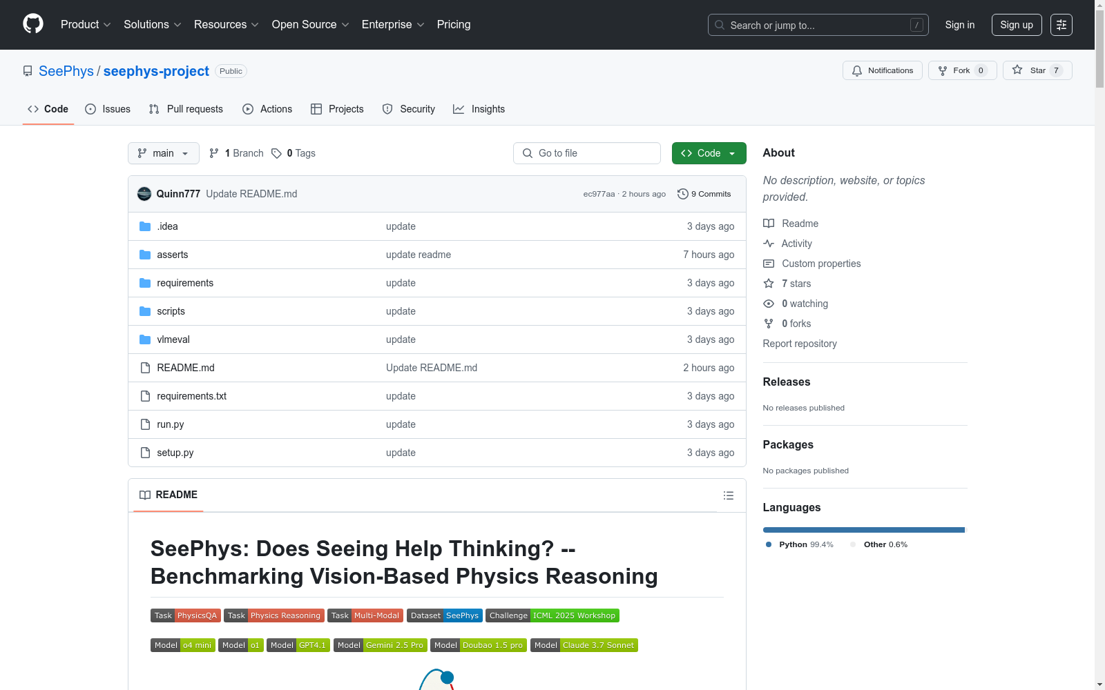Click the run.py file icon
Screen dimensions: 1105x690
pyautogui.click(x=145, y=424)
